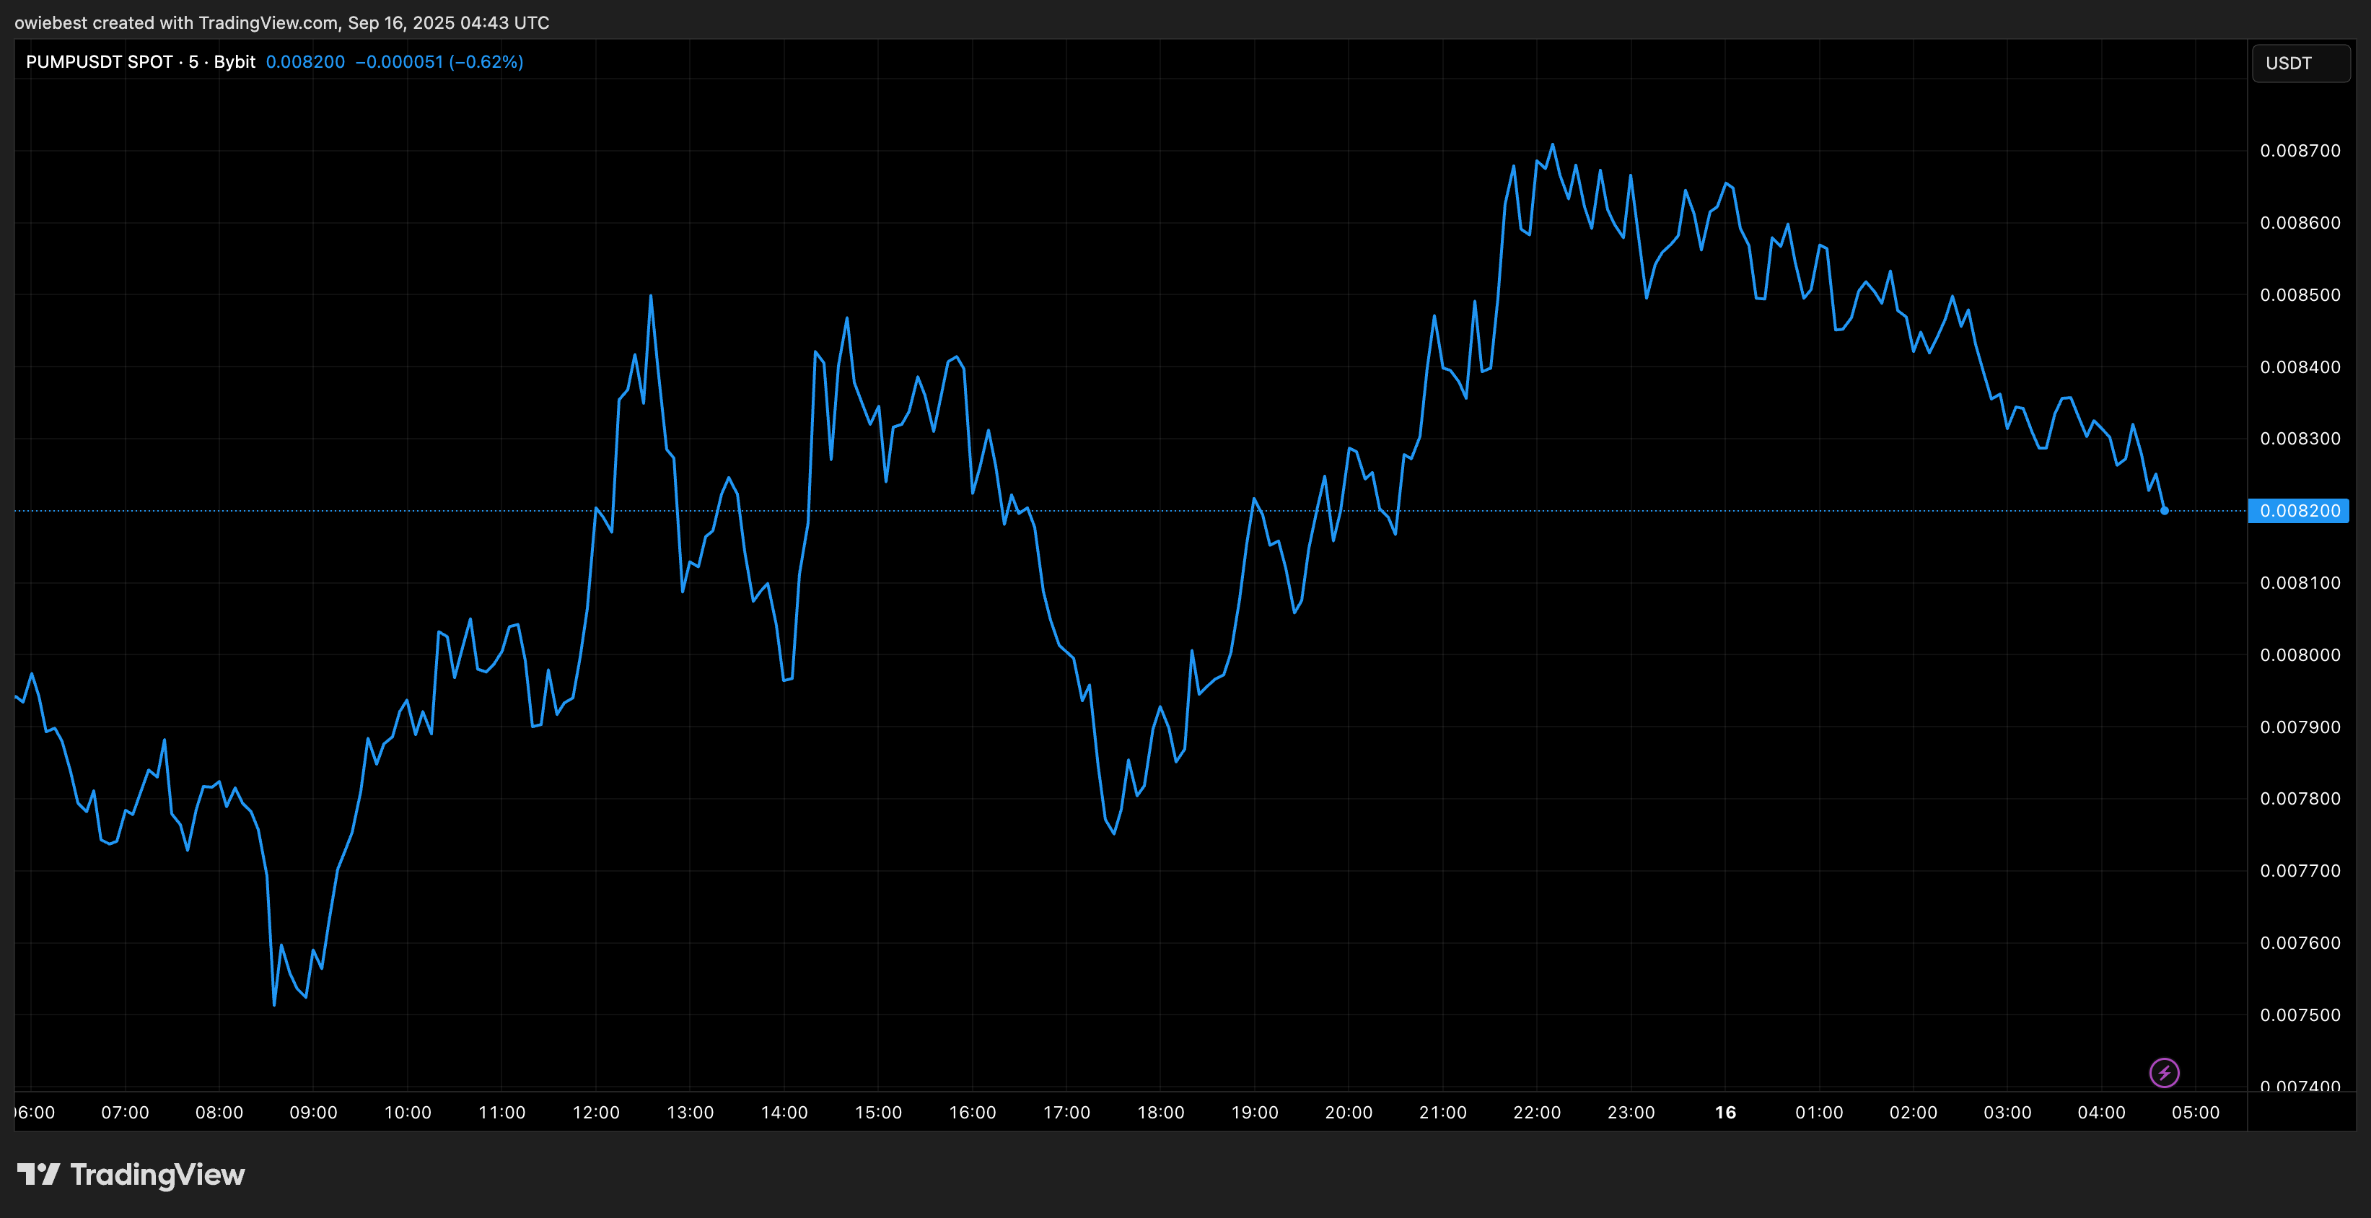2371x1218 pixels.
Task: Click the 05:00 time axis label
Action: (2195, 1112)
